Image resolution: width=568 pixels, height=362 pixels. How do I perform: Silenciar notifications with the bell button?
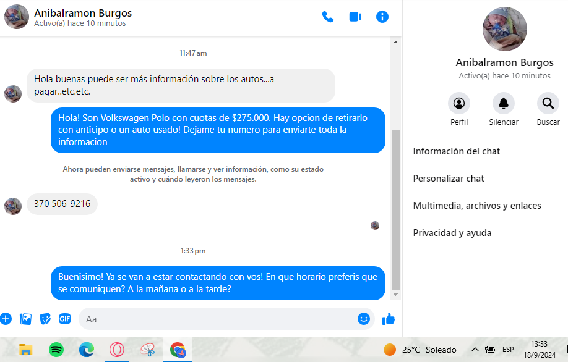(x=504, y=109)
